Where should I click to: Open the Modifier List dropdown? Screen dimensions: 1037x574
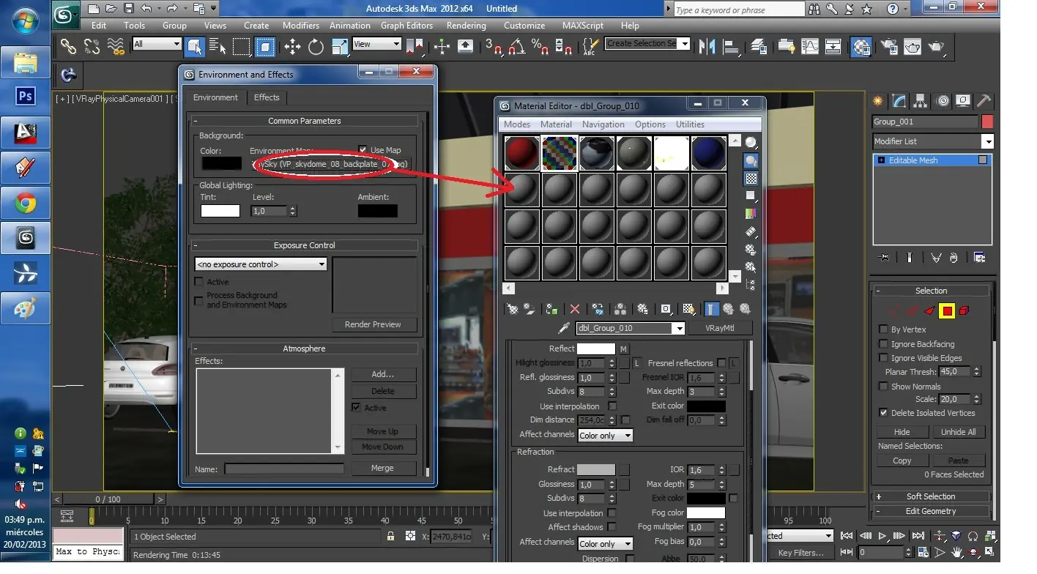pyautogui.click(x=933, y=141)
